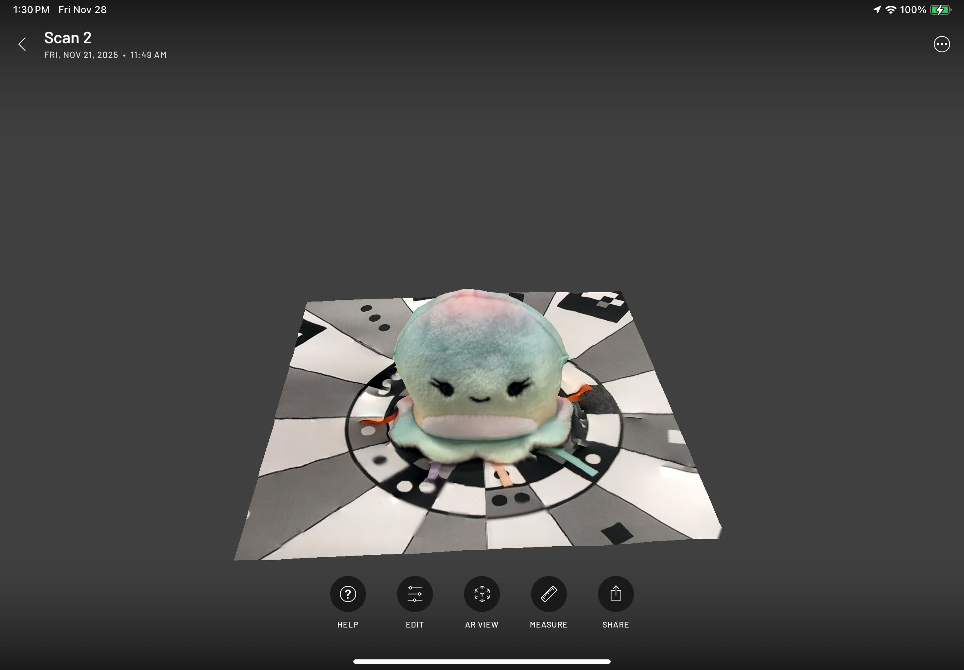Select the Scan 2 title text
This screenshot has width=964, height=670.
click(67, 37)
